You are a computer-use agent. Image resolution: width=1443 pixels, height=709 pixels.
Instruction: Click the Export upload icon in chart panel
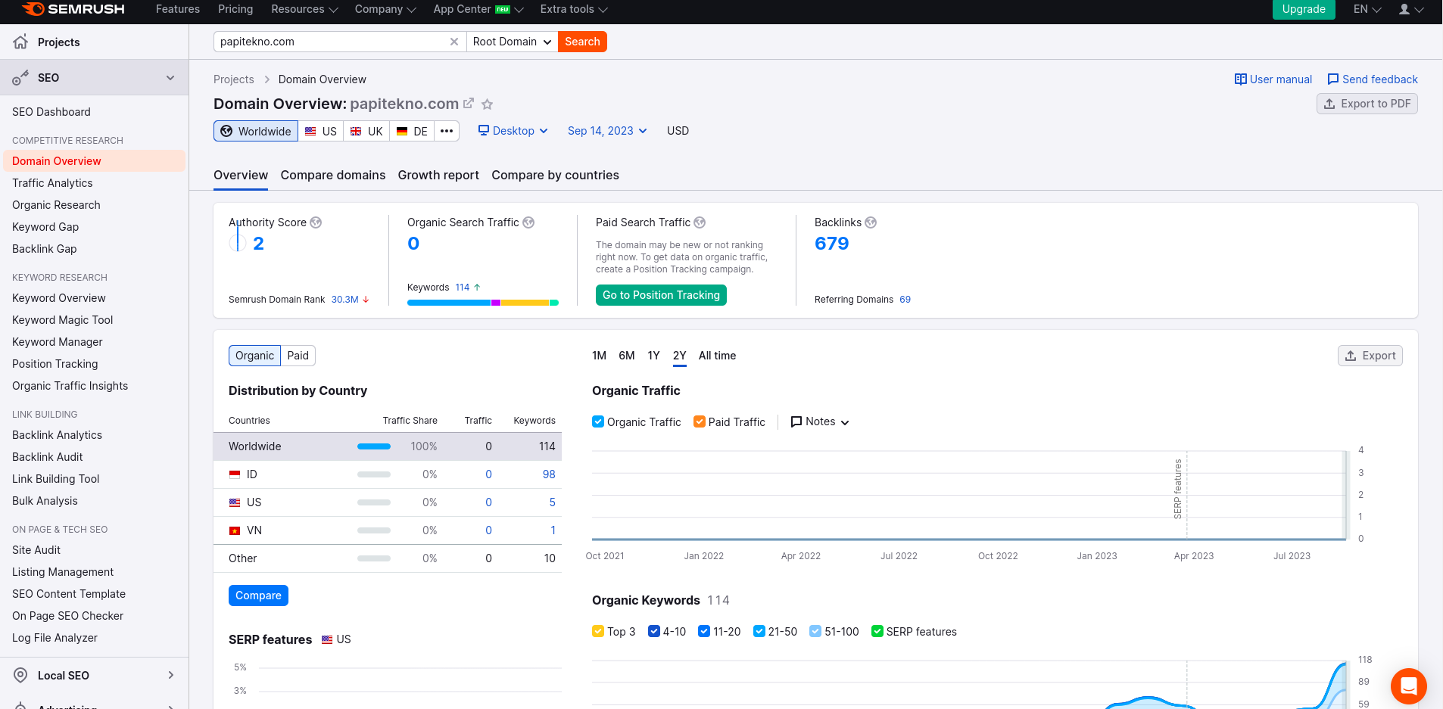pyautogui.click(x=1351, y=356)
